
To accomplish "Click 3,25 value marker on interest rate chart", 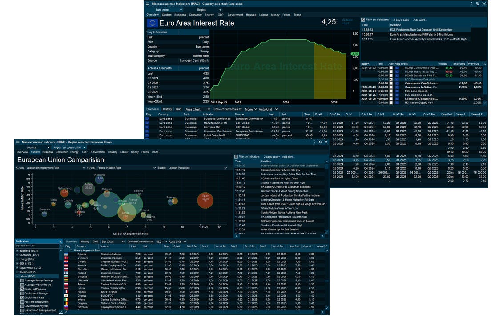I will 355,54.
